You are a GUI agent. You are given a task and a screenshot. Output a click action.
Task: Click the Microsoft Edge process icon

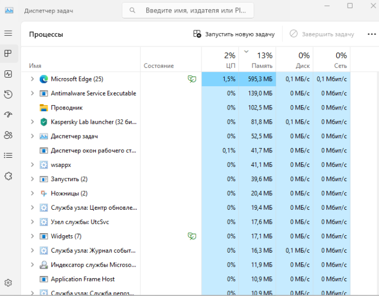(44, 79)
